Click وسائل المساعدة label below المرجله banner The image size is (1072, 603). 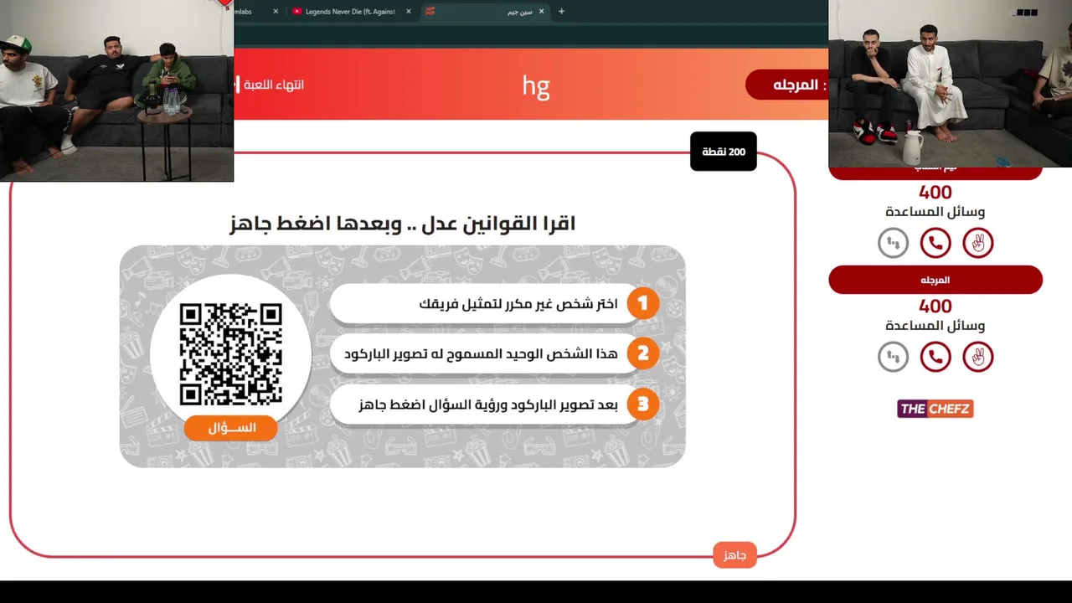click(x=935, y=326)
